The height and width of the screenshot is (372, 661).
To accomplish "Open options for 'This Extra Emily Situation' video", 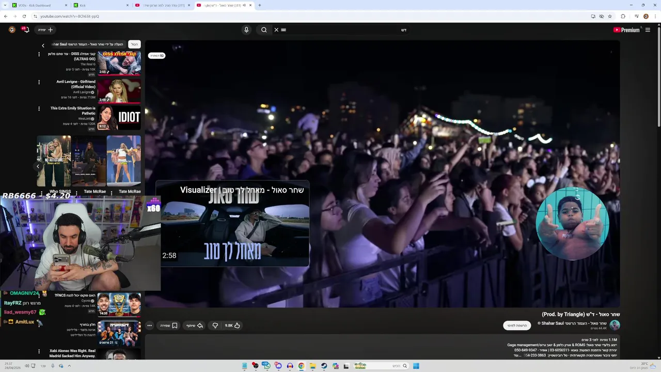I will pyautogui.click(x=39, y=109).
